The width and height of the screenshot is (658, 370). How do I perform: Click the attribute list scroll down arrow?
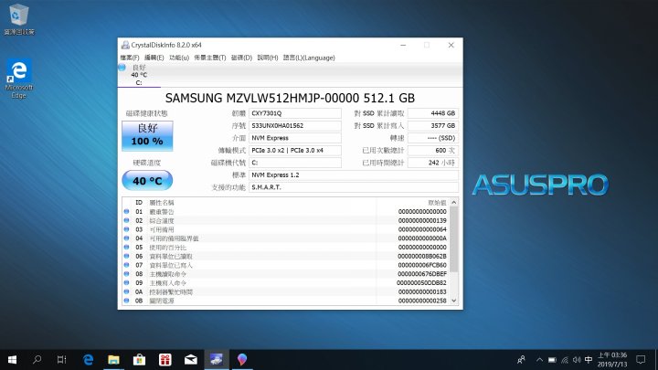pyautogui.click(x=453, y=301)
